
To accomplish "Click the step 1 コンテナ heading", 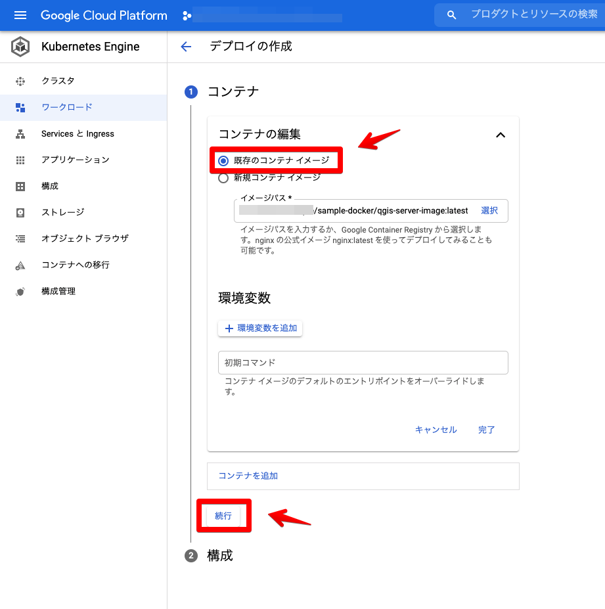I will 233,92.
